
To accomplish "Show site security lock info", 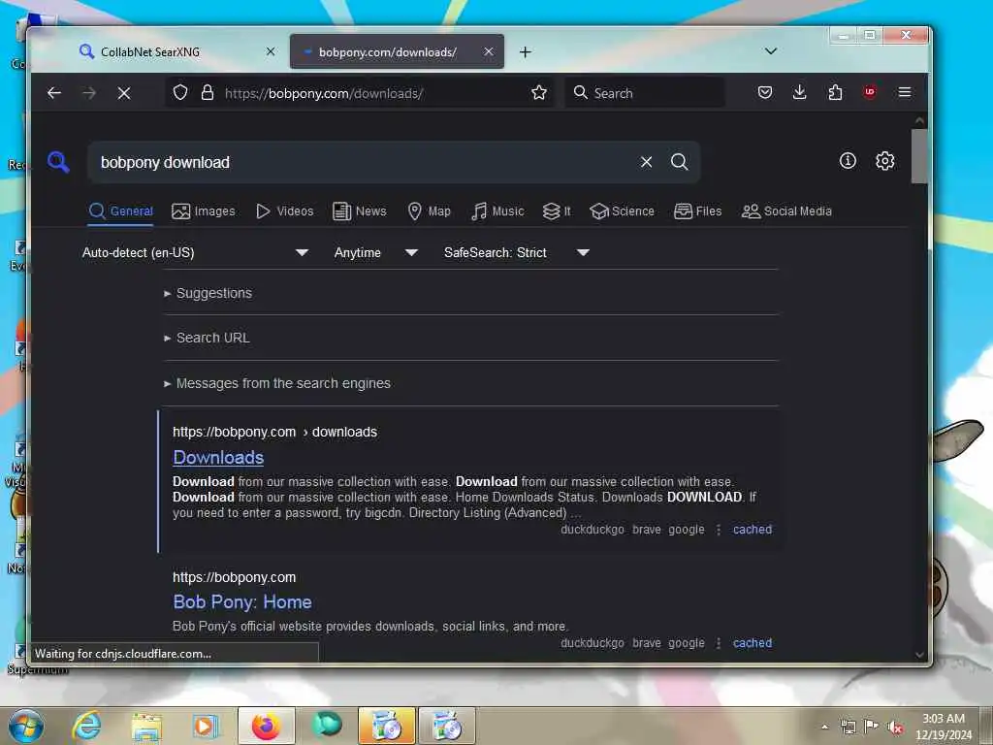I will [208, 93].
